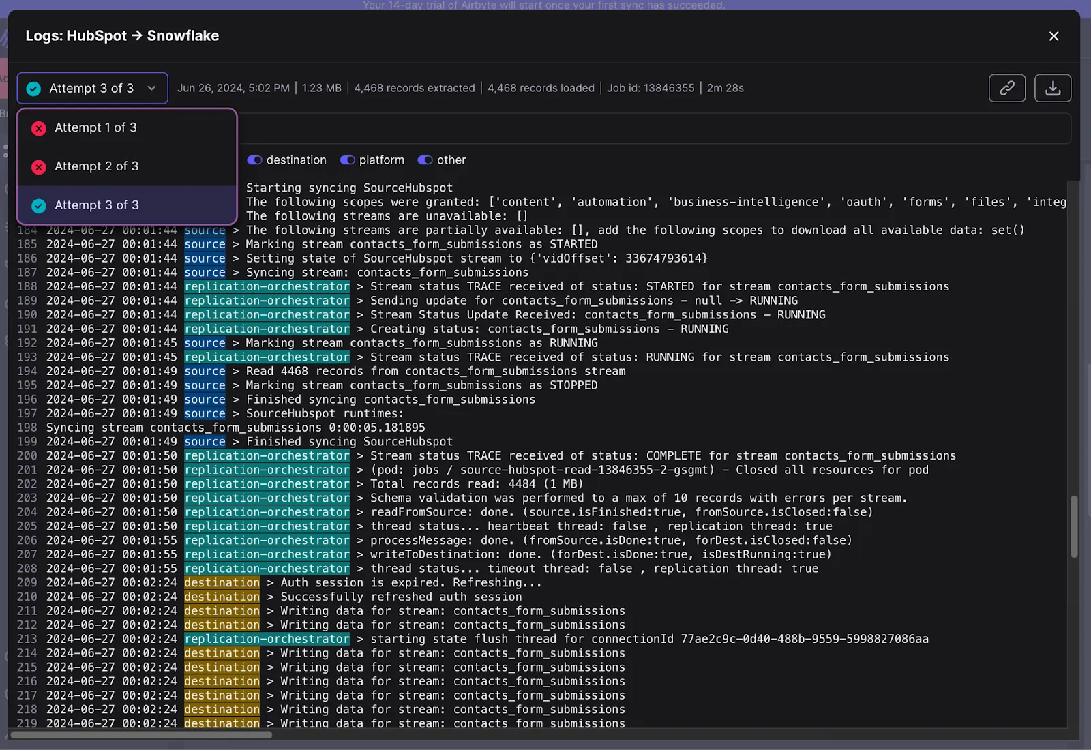Click log line 192 'Marking stream ... as RUNNING'
1091x750 pixels.
click(308, 343)
